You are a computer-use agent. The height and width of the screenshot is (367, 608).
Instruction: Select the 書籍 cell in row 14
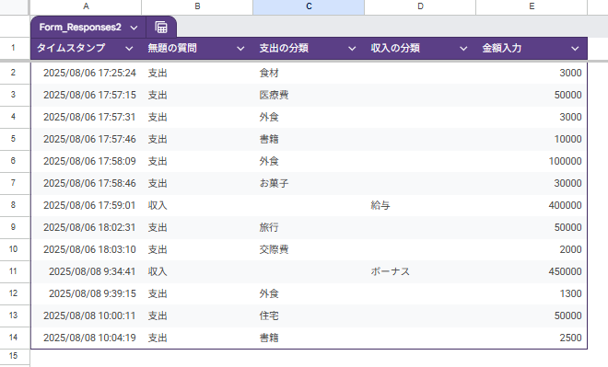309,338
